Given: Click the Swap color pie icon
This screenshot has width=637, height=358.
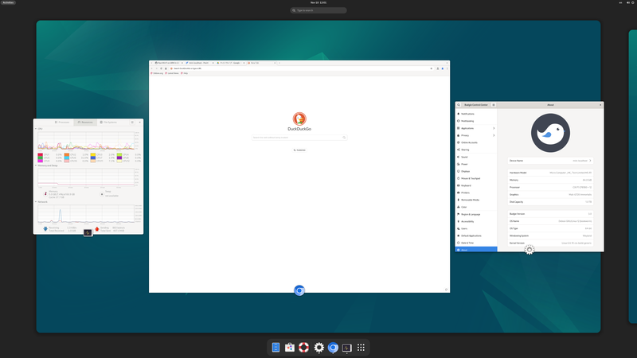Looking at the screenshot, I should (x=102, y=194).
